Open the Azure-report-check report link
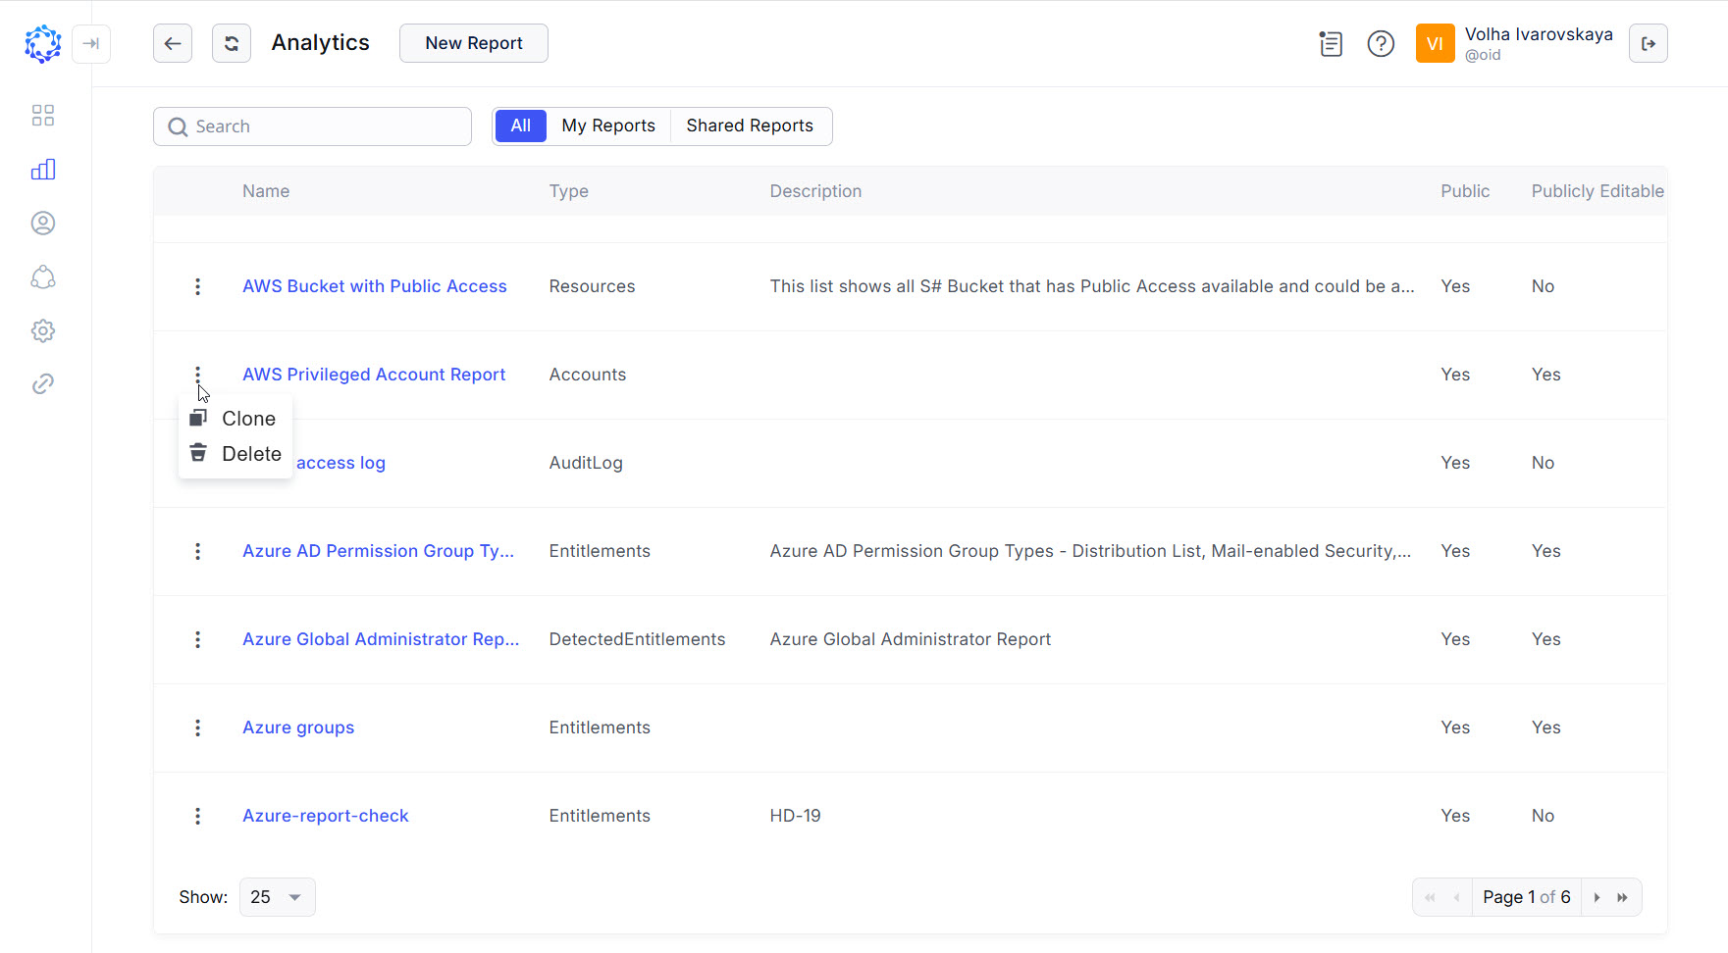Image resolution: width=1728 pixels, height=953 pixels. 325,816
